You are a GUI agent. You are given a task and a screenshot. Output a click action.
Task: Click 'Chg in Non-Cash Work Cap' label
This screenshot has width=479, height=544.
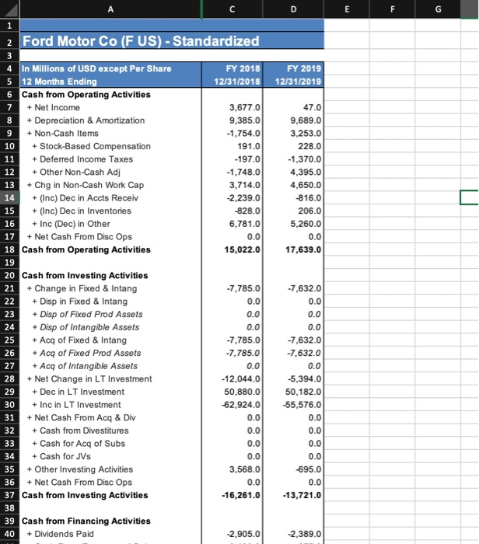[x=86, y=185]
